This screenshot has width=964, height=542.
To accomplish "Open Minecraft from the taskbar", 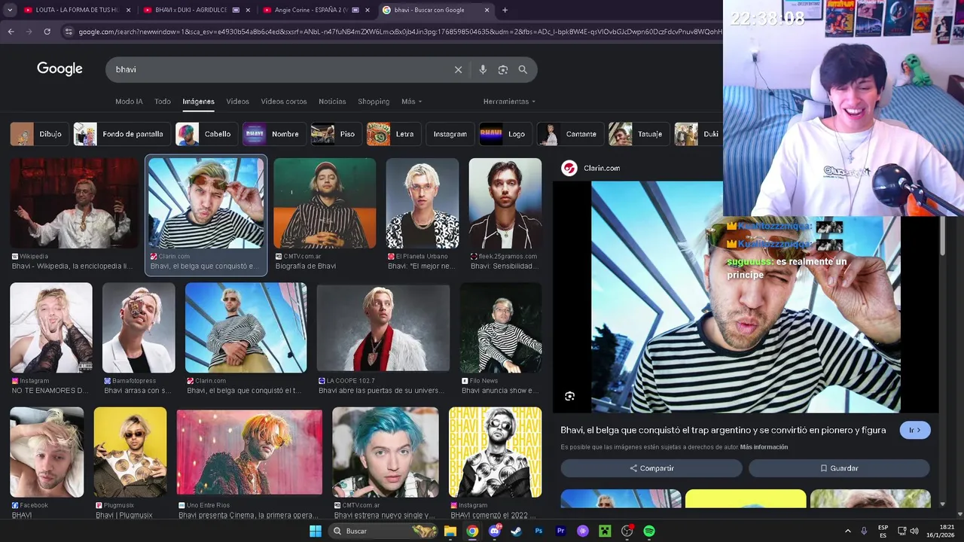I will [605, 531].
